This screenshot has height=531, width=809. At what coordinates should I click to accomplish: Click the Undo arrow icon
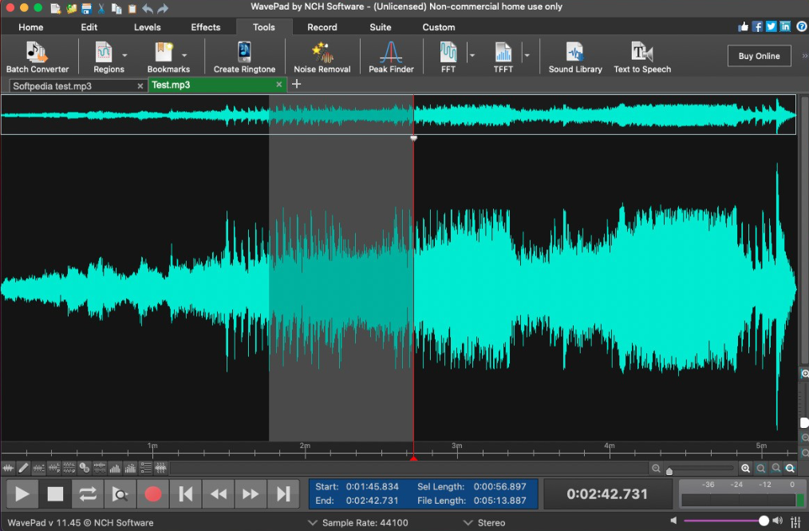(148, 8)
